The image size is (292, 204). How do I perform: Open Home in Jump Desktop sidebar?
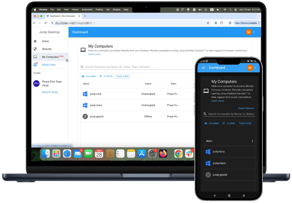[x=45, y=41]
